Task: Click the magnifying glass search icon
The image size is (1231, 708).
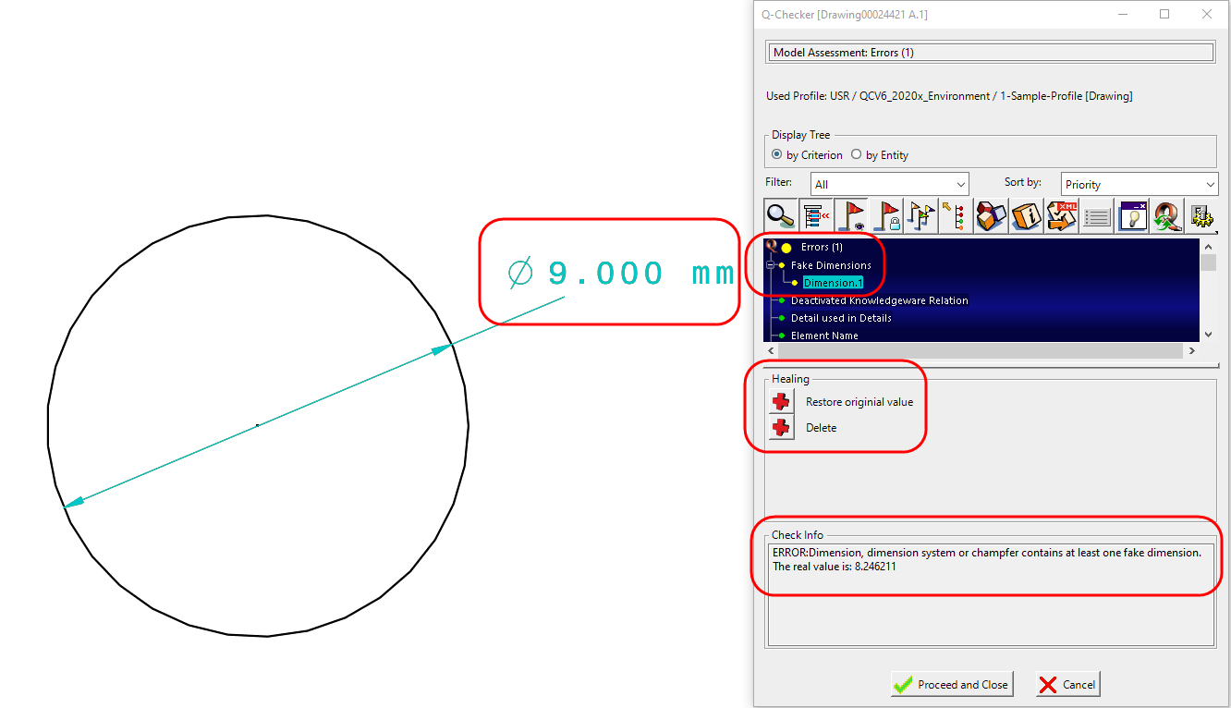Action: point(781,215)
